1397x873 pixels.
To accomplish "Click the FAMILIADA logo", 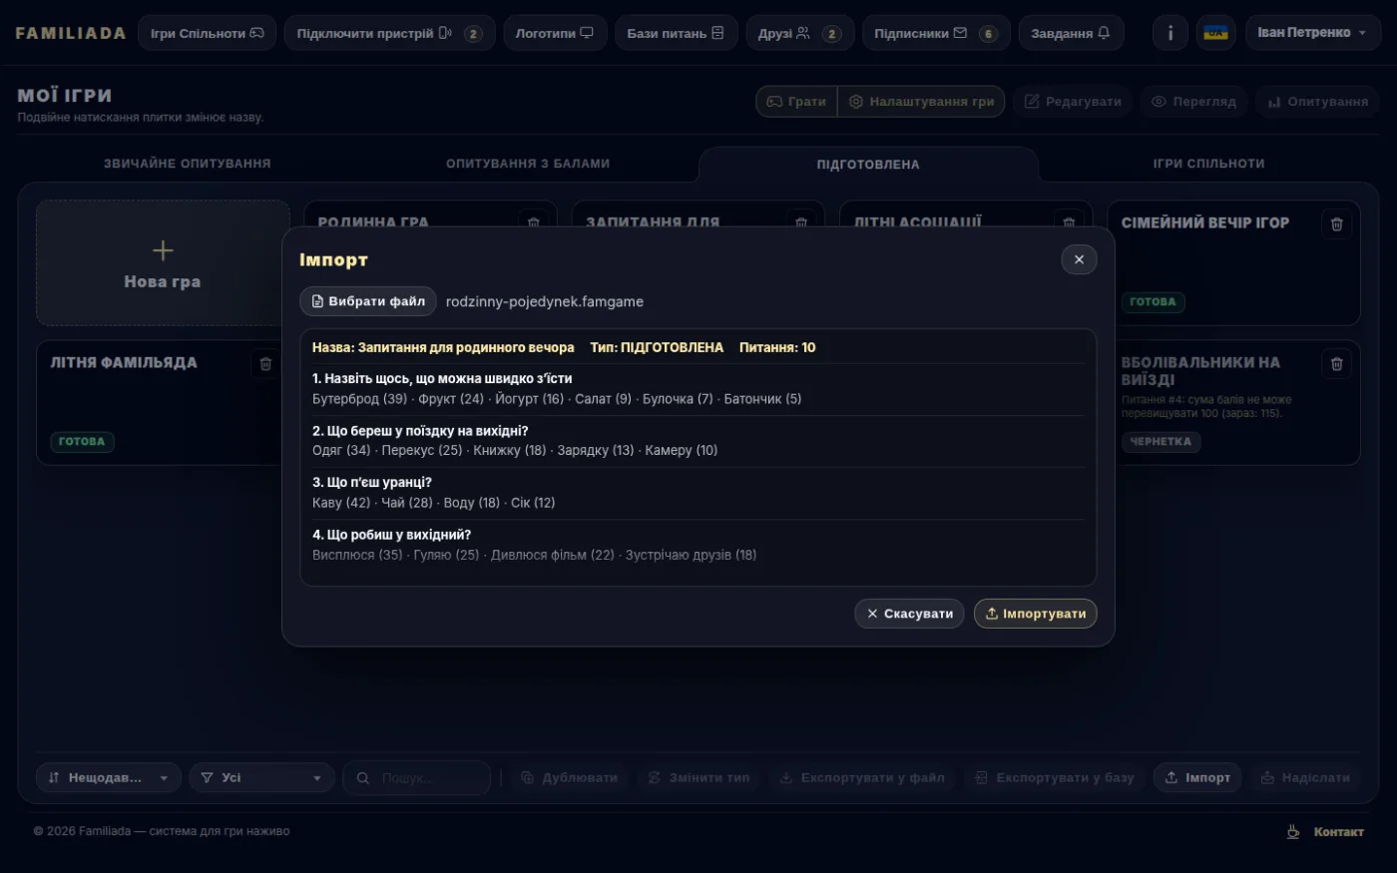I will (x=71, y=33).
